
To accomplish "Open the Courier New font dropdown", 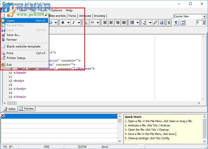I will coord(204,16).
